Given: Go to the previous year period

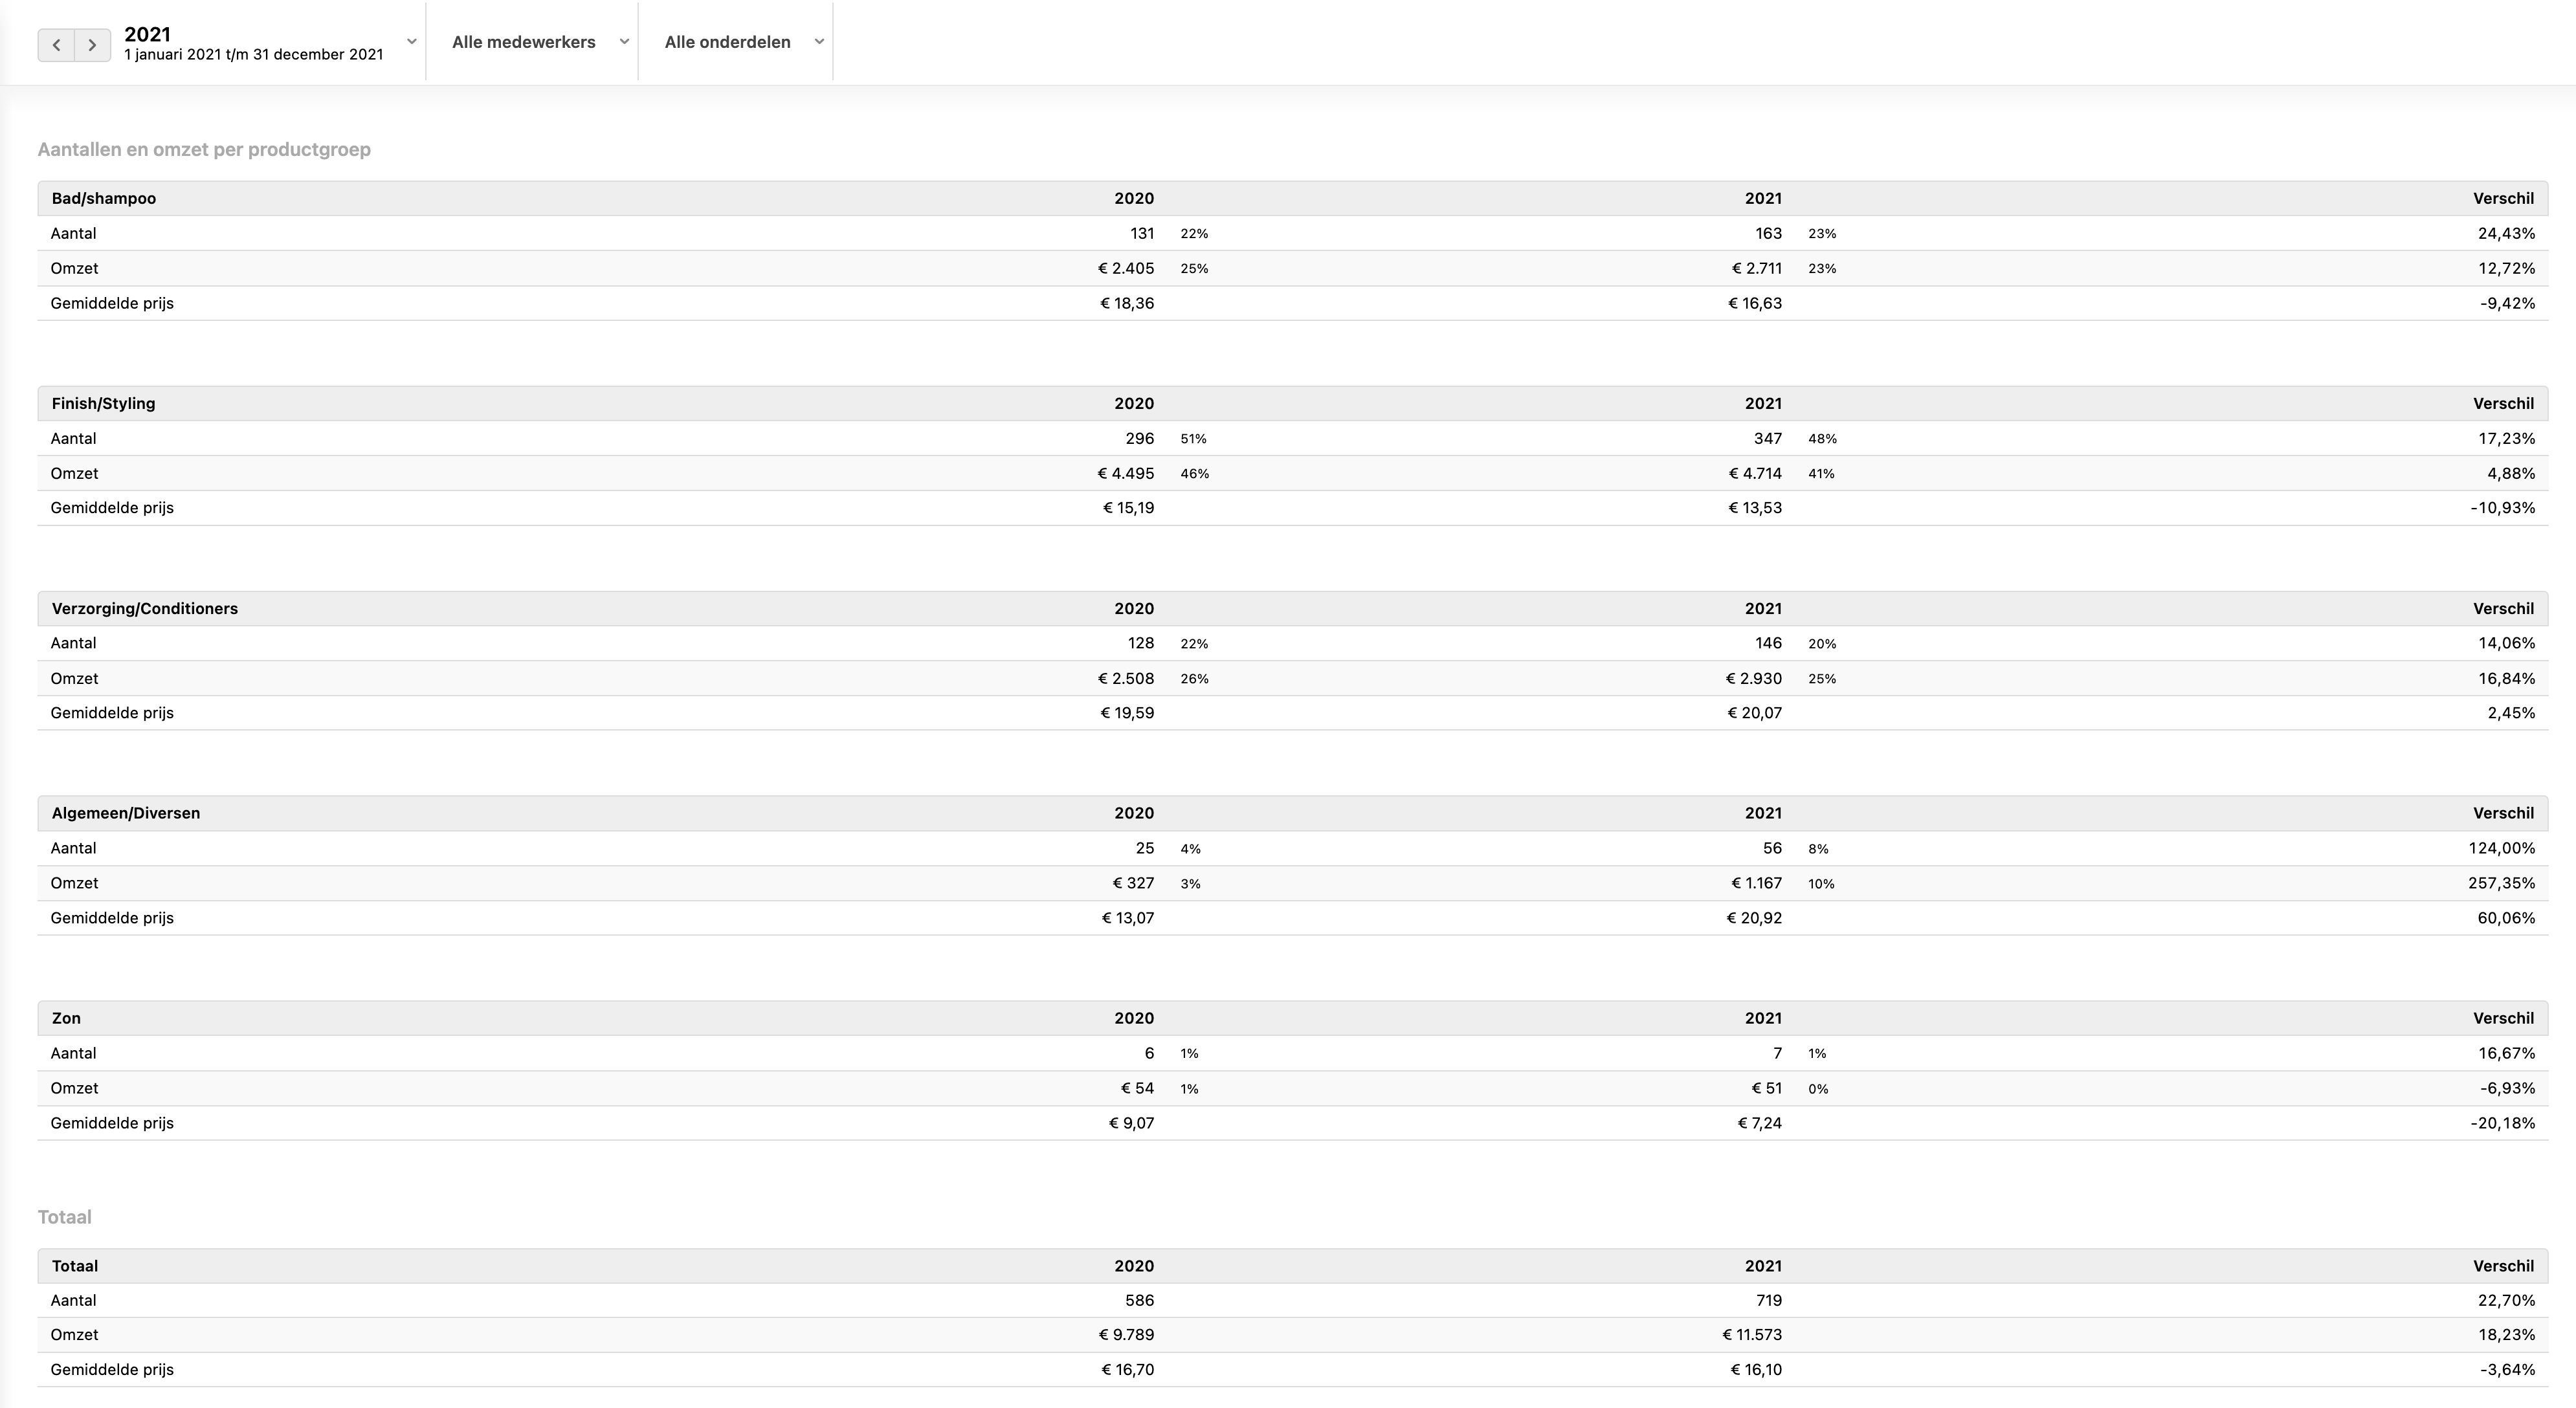Looking at the screenshot, I should tap(56, 45).
